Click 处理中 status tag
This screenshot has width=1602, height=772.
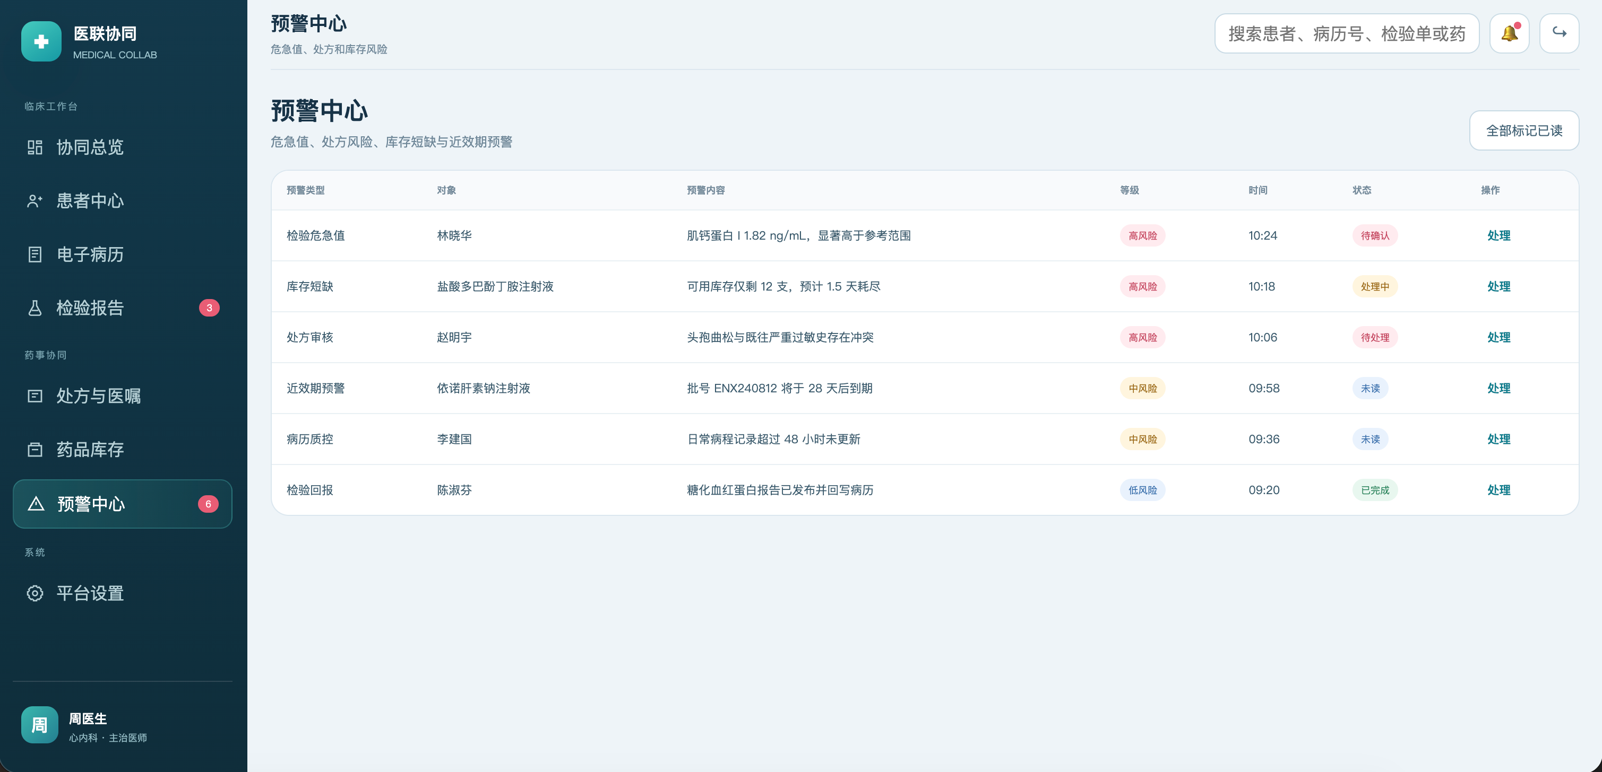1374,286
